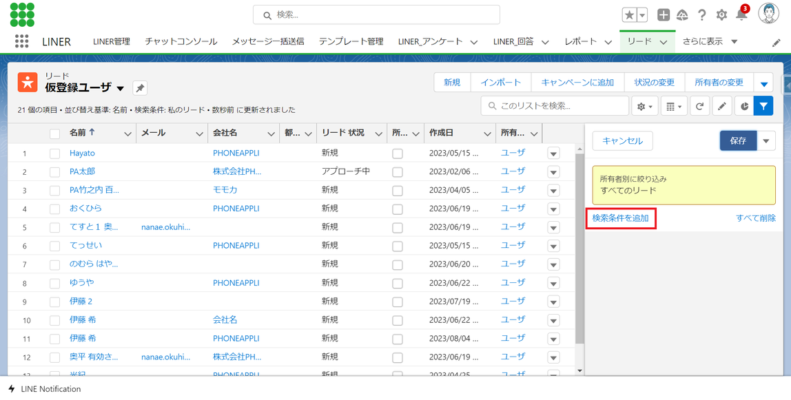This screenshot has width=791, height=400.
Task: Open the メッセージ一括送信 tab
Action: [268, 42]
